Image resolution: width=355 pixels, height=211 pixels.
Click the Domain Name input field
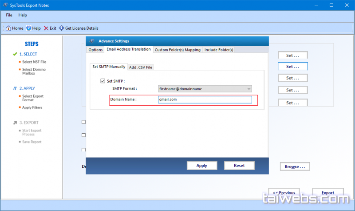click(x=205, y=100)
